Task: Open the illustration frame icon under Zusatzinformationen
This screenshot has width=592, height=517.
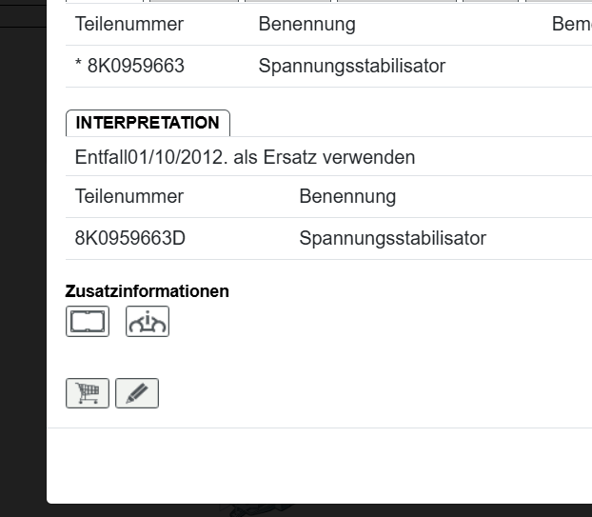Action: pos(88,322)
